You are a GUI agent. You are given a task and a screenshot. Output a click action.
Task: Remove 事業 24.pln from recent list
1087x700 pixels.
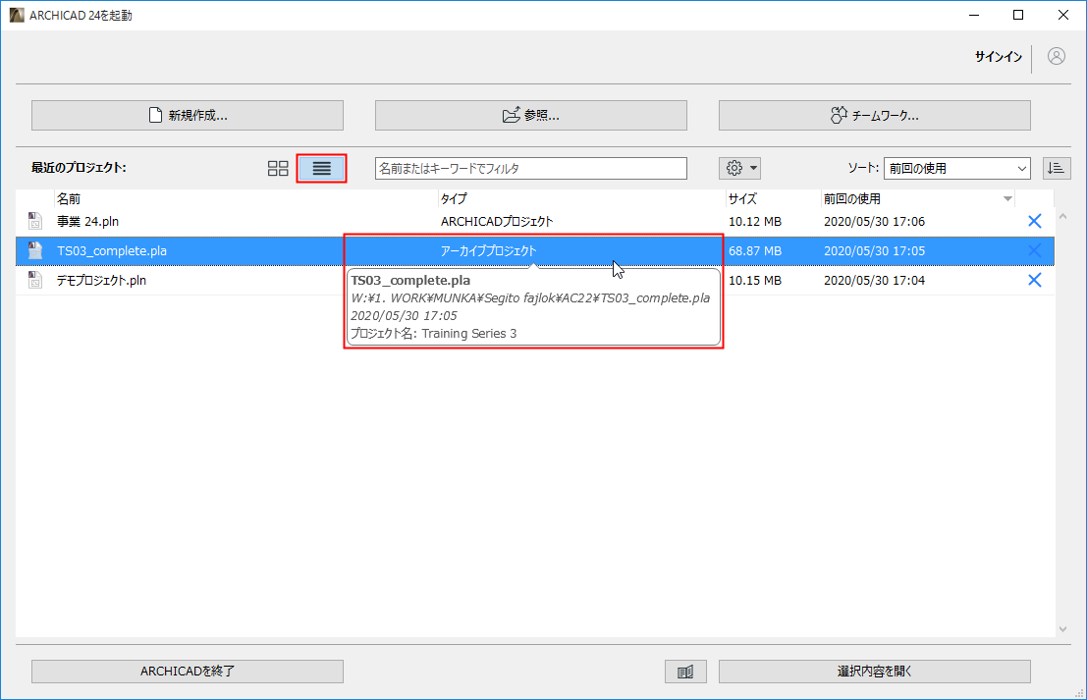(x=1034, y=221)
